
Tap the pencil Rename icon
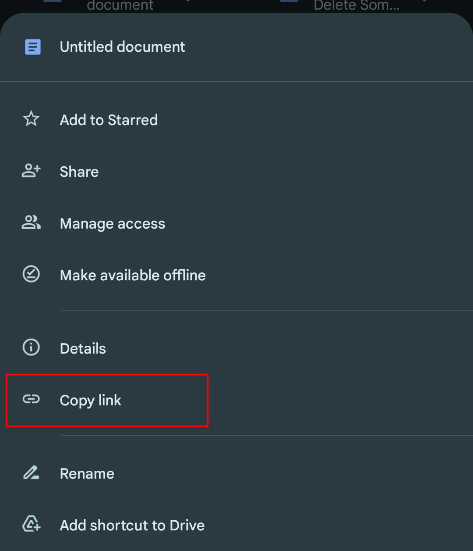click(31, 472)
